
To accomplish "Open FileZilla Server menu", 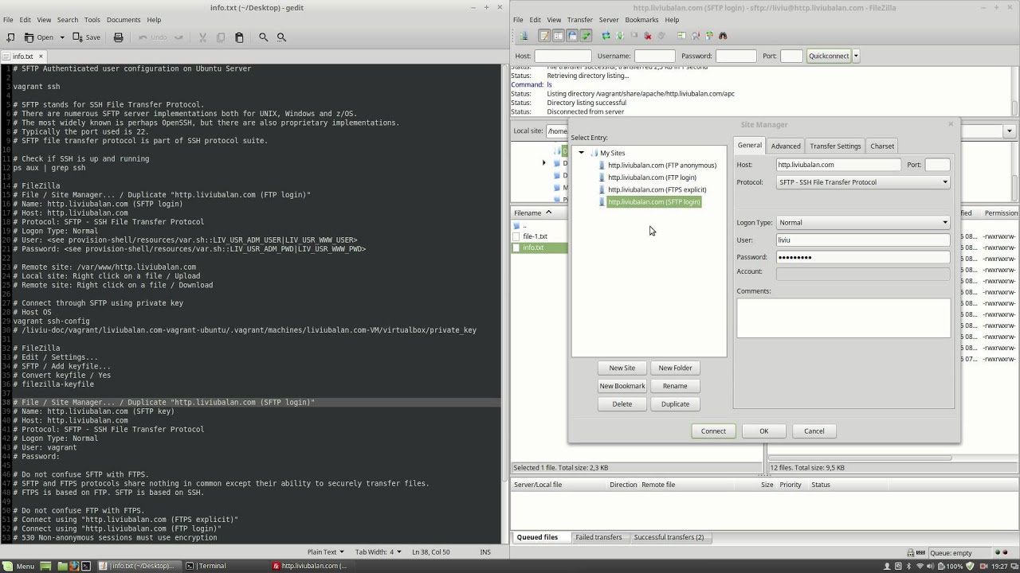I will (609, 20).
